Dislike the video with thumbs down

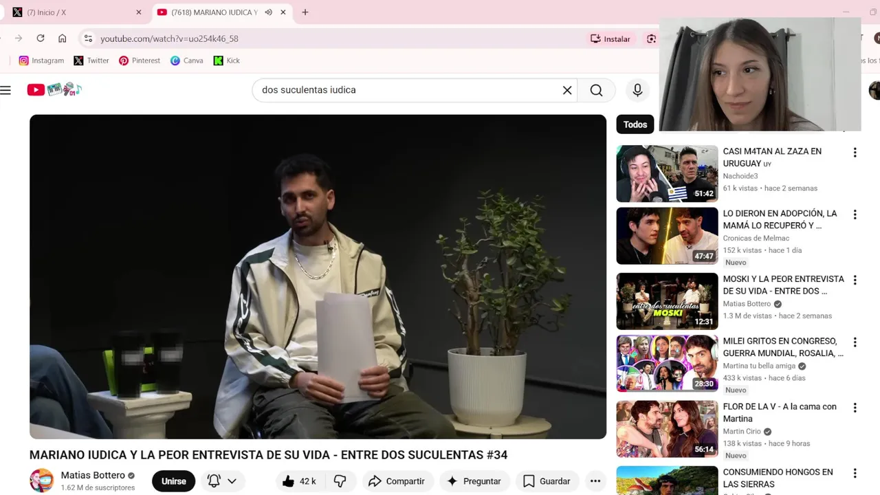tap(340, 481)
